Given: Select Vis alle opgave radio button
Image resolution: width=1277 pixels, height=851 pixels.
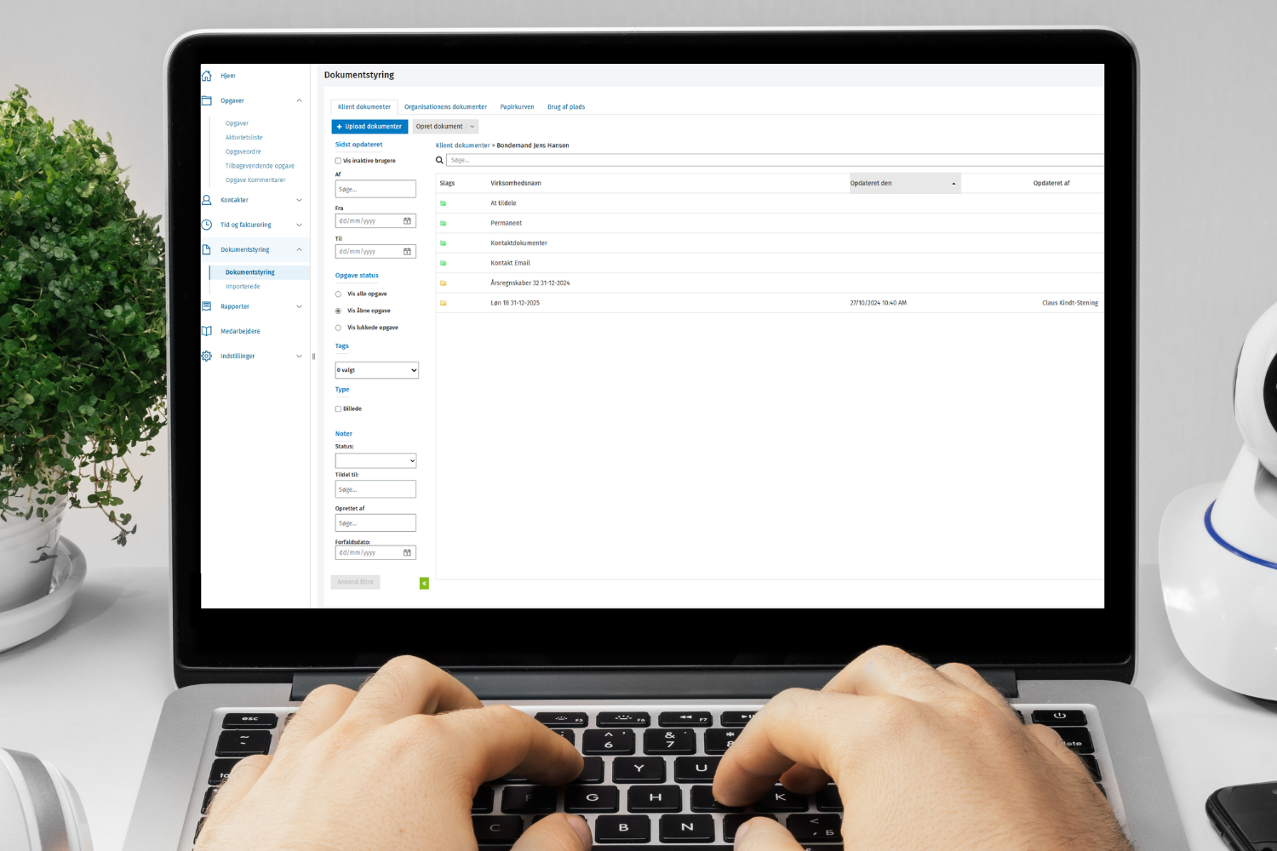Looking at the screenshot, I should (338, 294).
